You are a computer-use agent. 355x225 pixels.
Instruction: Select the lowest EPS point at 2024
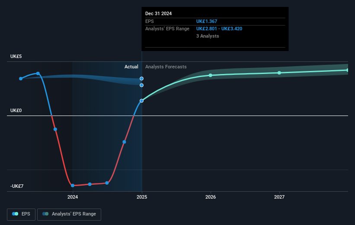tap(73, 186)
